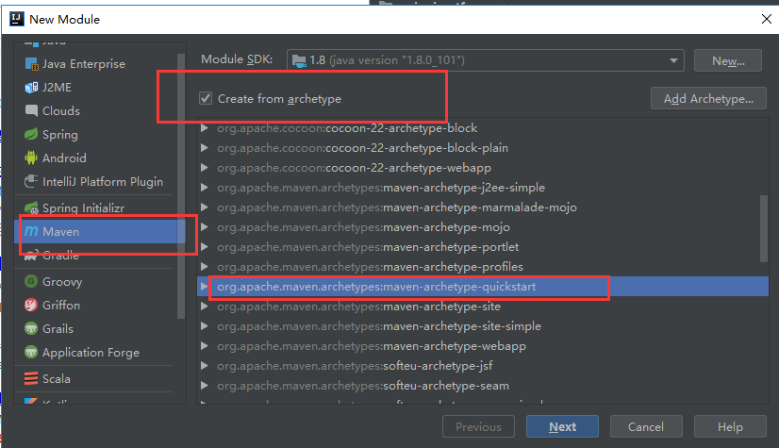The image size is (779, 448).
Task: Select Application Forge module type
Action: coord(91,353)
